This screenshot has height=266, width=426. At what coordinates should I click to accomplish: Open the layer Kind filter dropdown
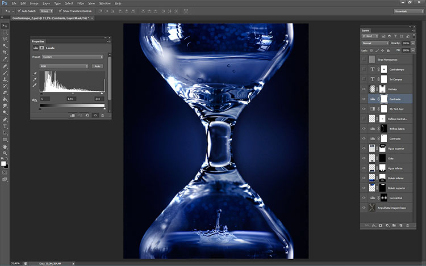[x=370, y=36]
